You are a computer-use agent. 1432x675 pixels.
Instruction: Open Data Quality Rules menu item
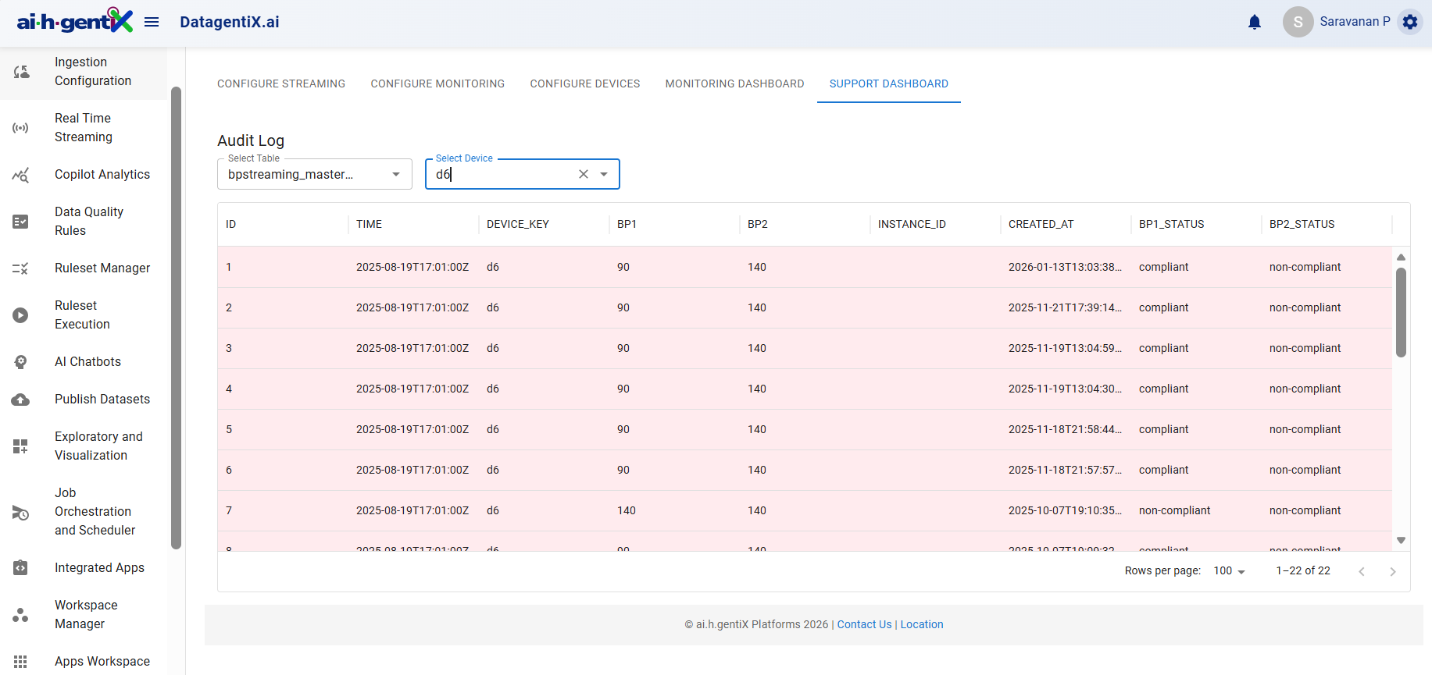(84, 222)
